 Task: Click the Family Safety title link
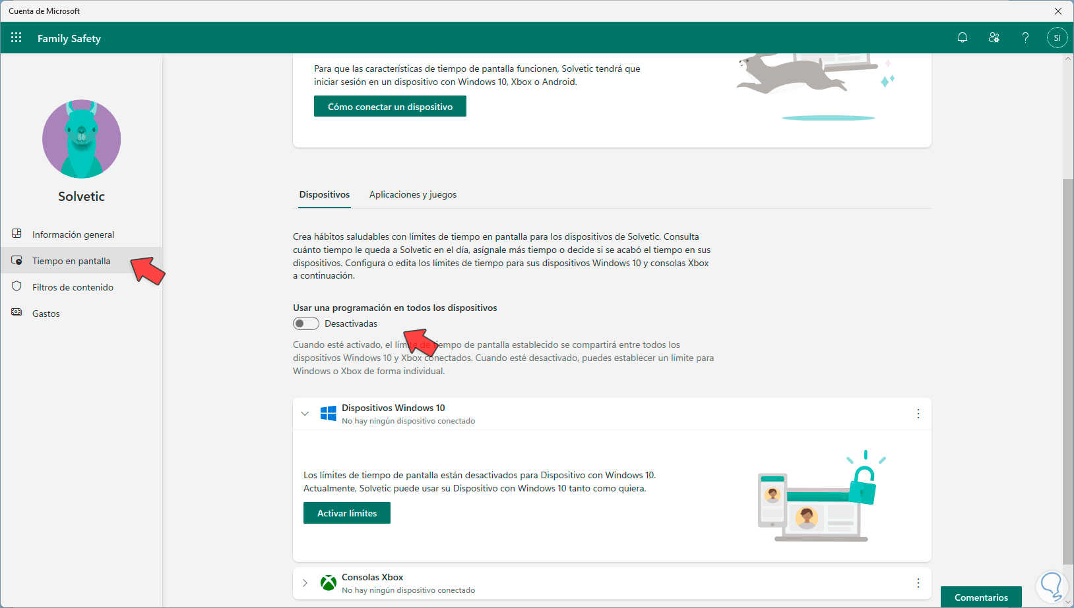point(69,38)
